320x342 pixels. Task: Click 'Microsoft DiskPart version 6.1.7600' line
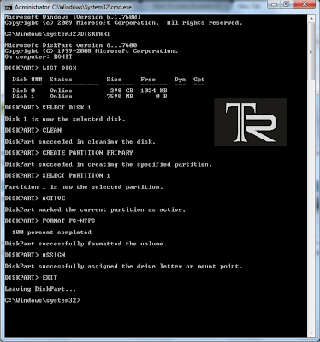click(71, 45)
